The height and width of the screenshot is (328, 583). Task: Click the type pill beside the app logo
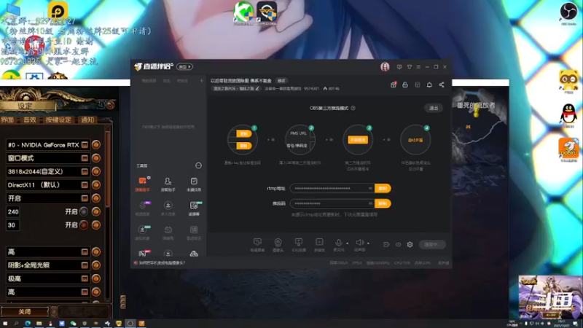tap(184, 67)
